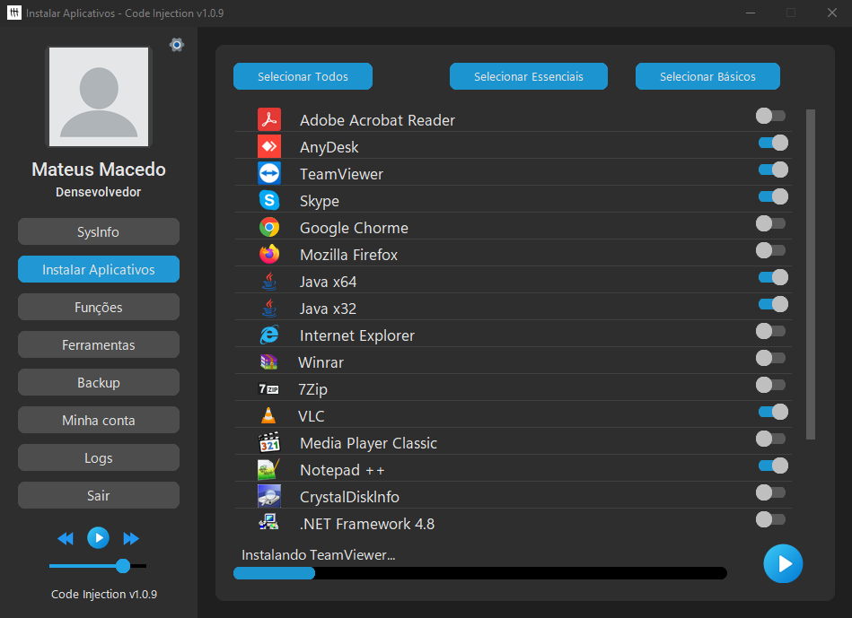Click the Internet Explorer icon
This screenshot has height=618, width=852.
pos(269,335)
